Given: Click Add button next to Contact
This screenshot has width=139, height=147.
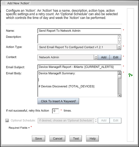Looking at the screenshot, I should coord(104,57).
